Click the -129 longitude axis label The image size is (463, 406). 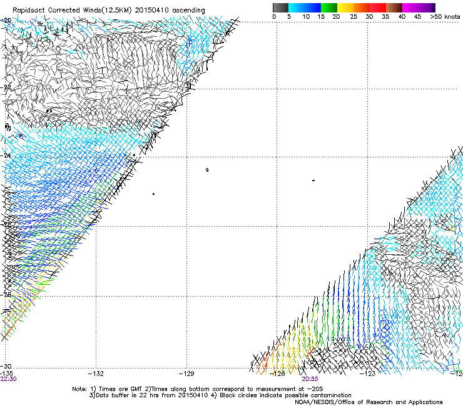click(186, 374)
